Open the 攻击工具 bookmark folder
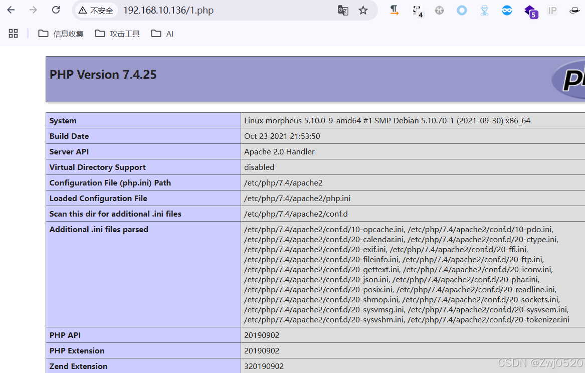Image resolution: width=585 pixels, height=373 pixels. point(117,34)
